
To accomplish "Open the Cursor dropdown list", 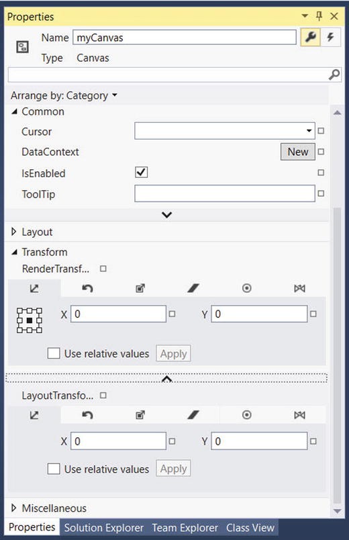I will point(224,131).
